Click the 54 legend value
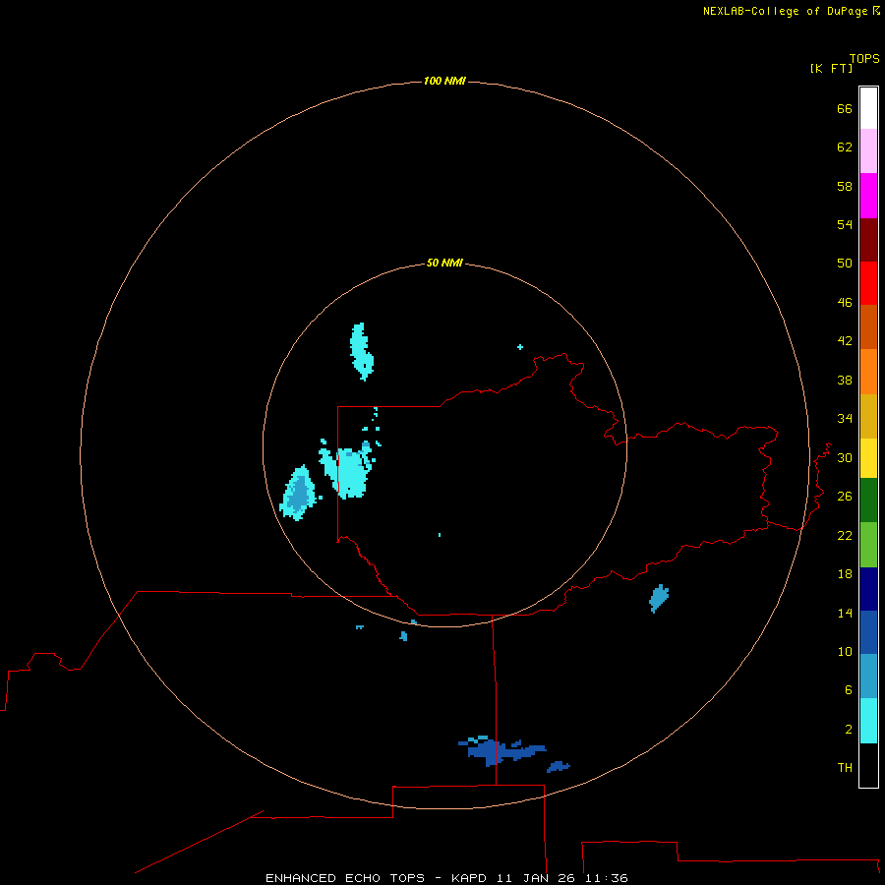Viewport: 885px width, 885px height. click(x=845, y=224)
